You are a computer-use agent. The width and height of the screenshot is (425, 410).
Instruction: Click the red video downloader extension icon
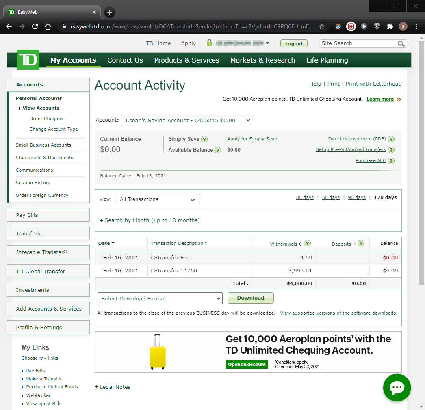click(351, 26)
